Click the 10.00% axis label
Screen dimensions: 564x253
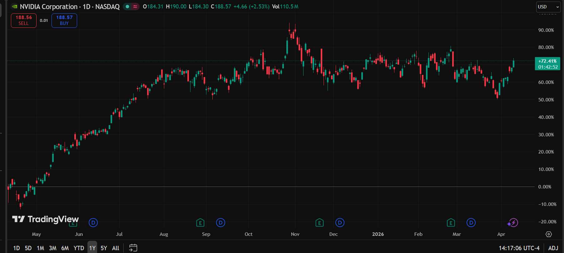point(546,169)
